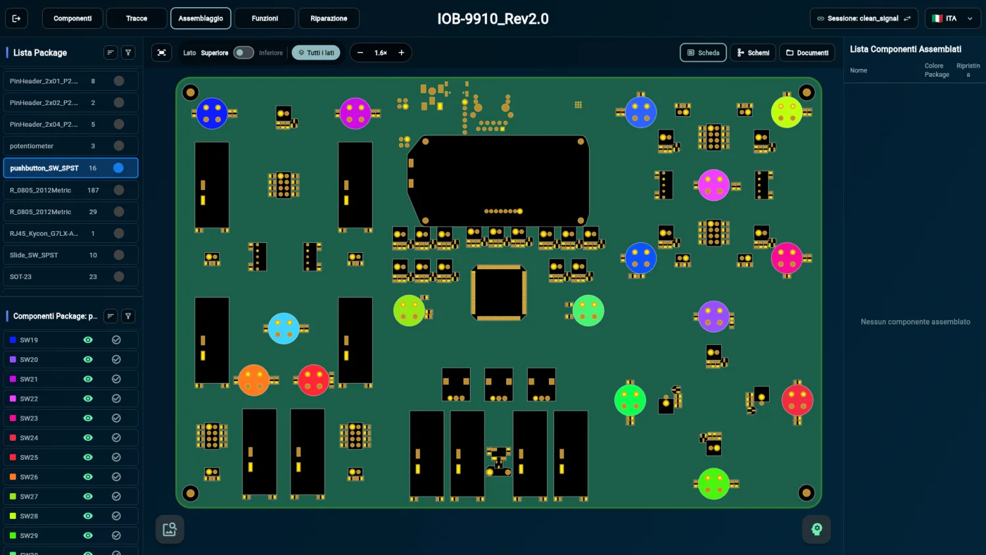Open the Documenti view

point(807,53)
